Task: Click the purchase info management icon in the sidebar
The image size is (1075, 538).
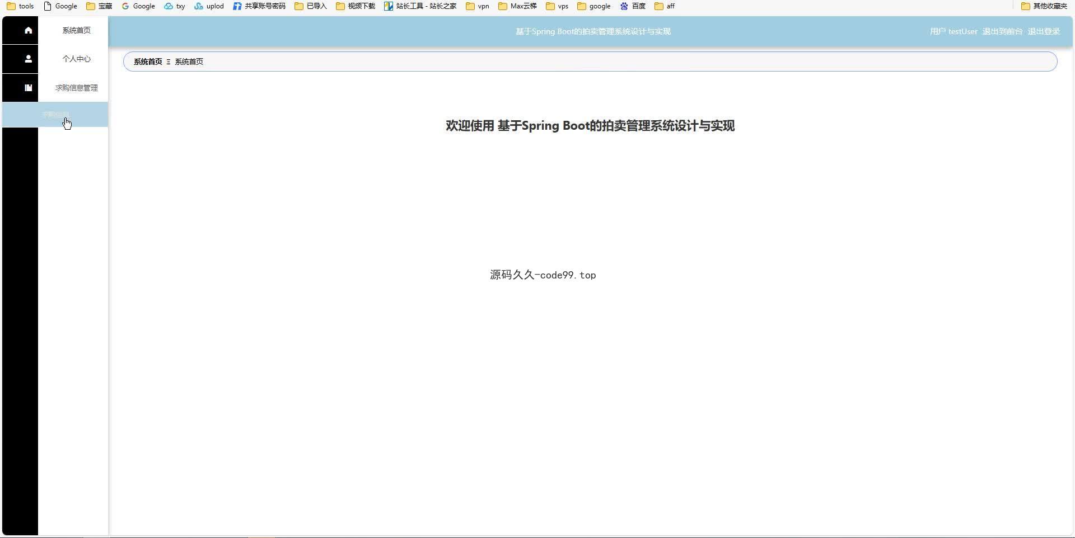Action: pos(28,87)
